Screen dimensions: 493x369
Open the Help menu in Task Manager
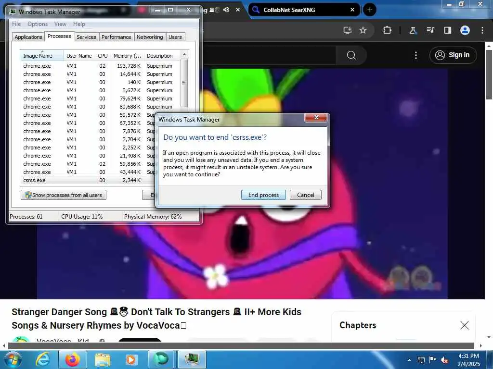click(79, 24)
